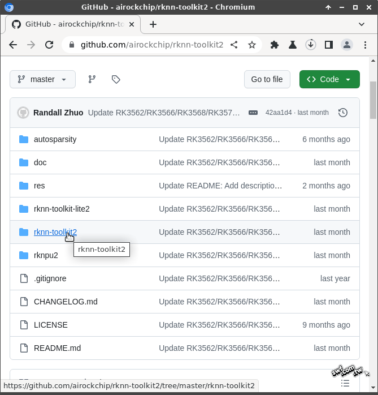Click the CHANGELOG.md file icon
Viewport: 378px width, 395px height.
pos(24,302)
